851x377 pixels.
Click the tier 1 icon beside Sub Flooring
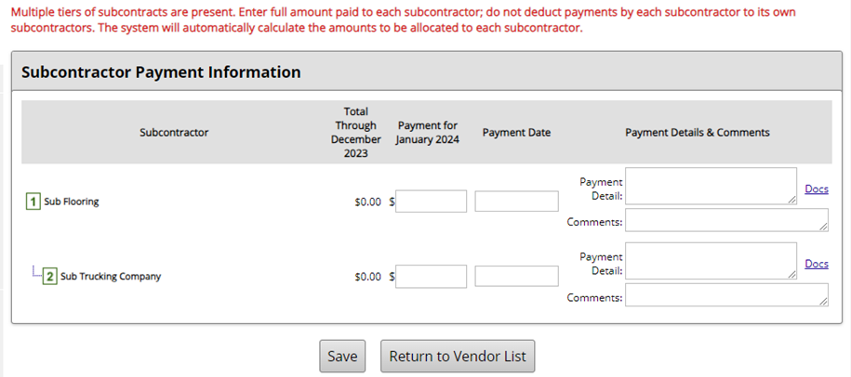click(x=33, y=201)
